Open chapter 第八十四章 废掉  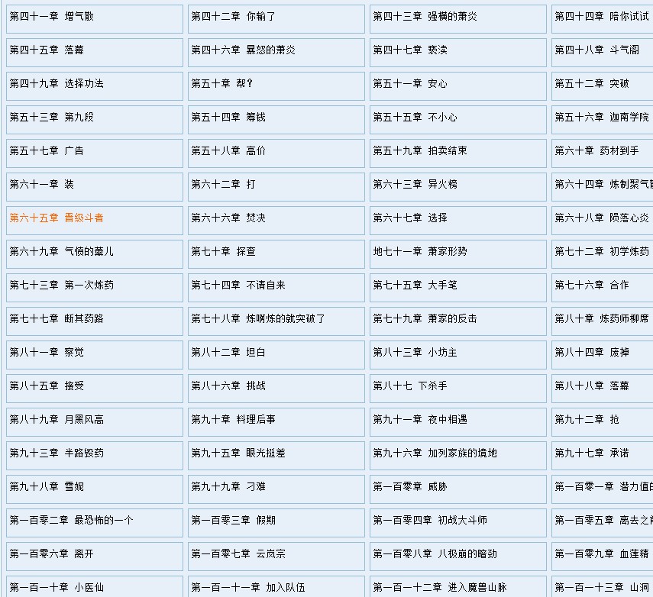point(592,353)
